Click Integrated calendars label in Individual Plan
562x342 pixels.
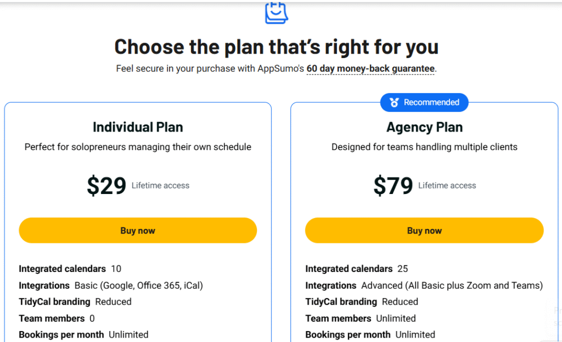[x=62, y=269]
